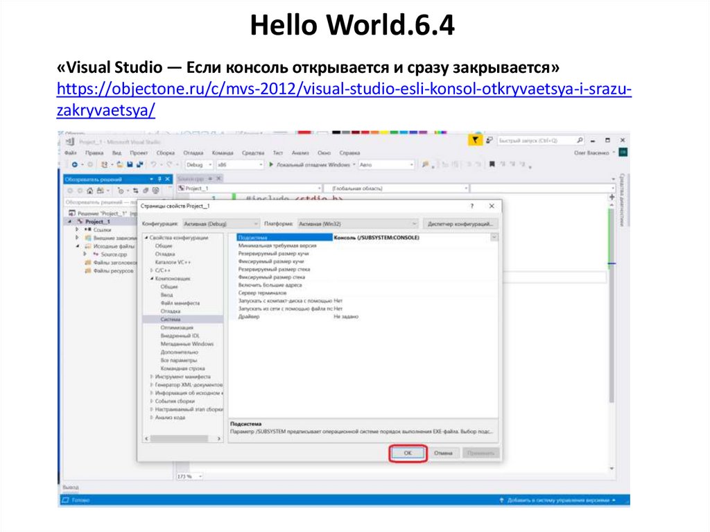Switch to the Source.cpp editor tab
The width and height of the screenshot is (710, 532).
[191, 178]
